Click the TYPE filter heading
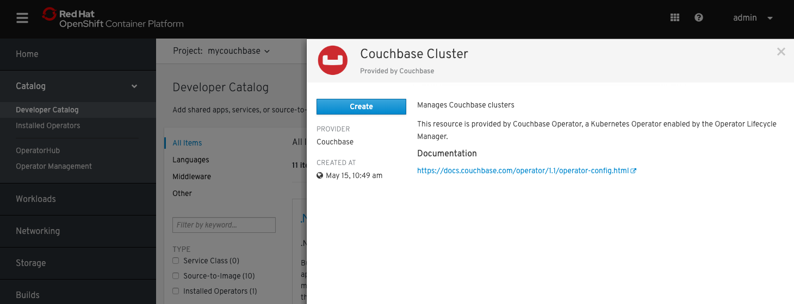794x304 pixels. click(182, 249)
